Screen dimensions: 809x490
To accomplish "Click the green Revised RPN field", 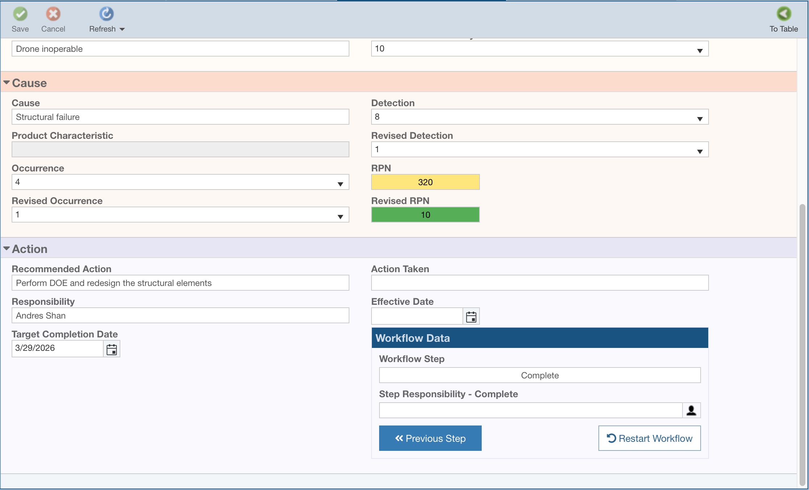I will pyautogui.click(x=425, y=215).
